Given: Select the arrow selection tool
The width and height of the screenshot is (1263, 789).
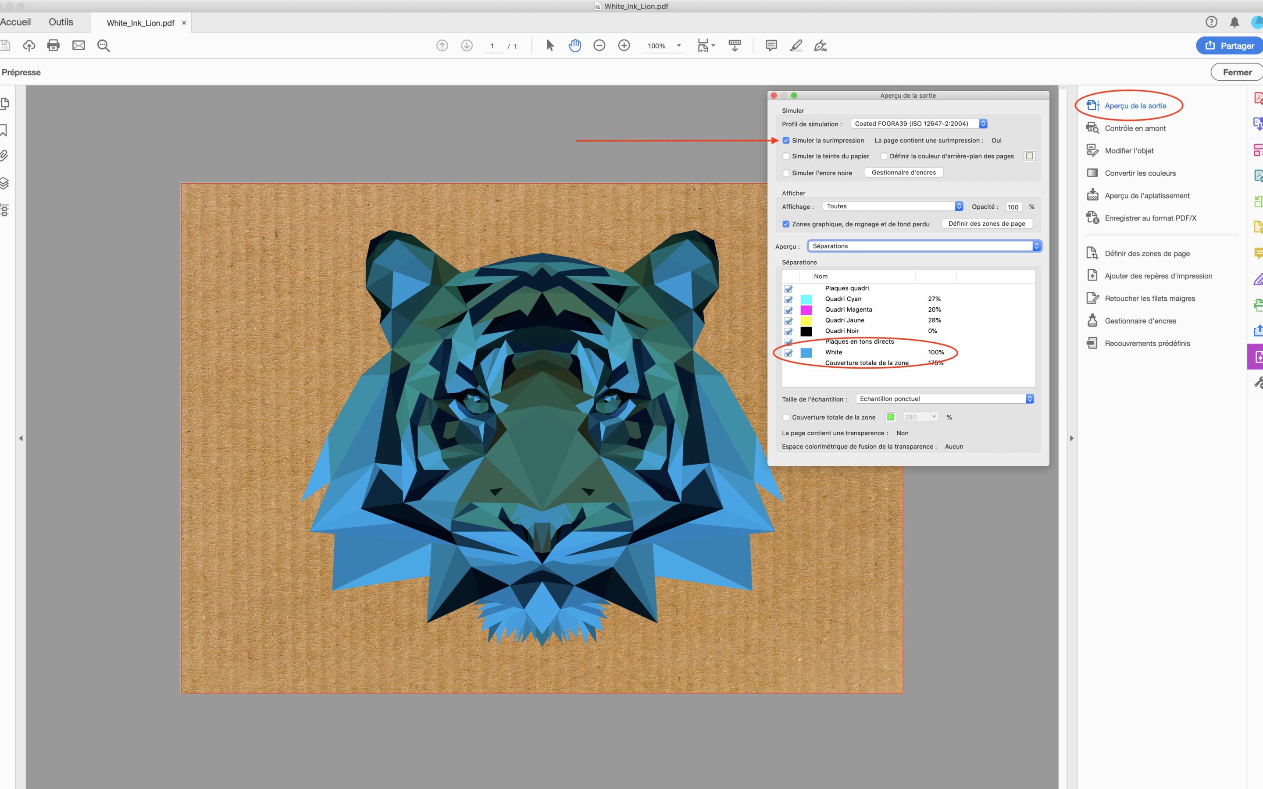Looking at the screenshot, I should click(549, 46).
